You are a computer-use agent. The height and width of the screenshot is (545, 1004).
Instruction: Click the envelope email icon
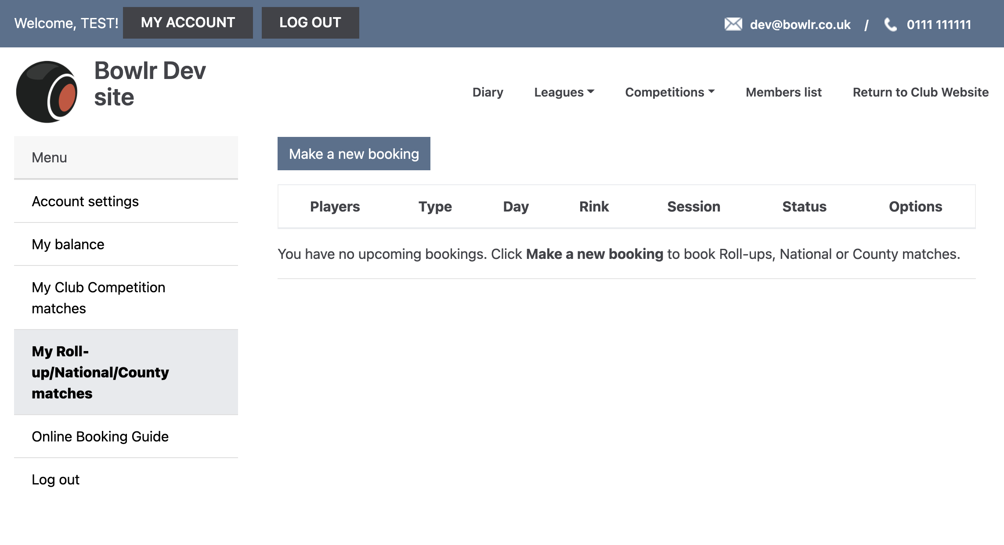(733, 24)
